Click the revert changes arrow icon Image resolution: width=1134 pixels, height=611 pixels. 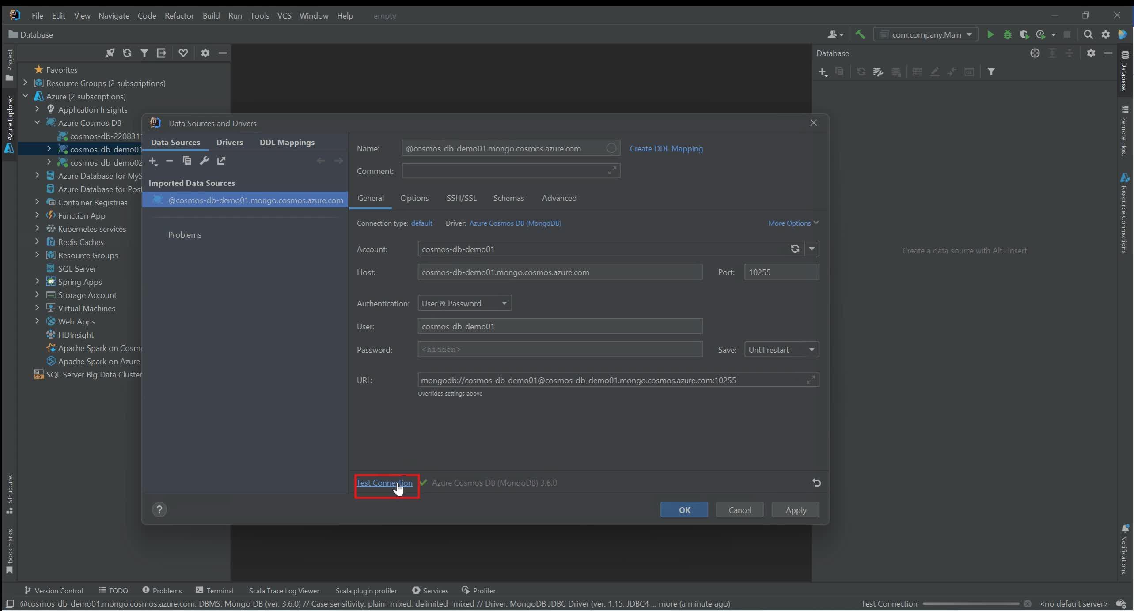point(816,483)
